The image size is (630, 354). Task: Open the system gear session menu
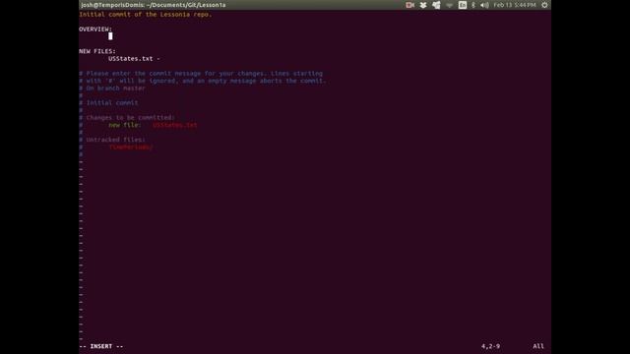pyautogui.click(x=544, y=5)
